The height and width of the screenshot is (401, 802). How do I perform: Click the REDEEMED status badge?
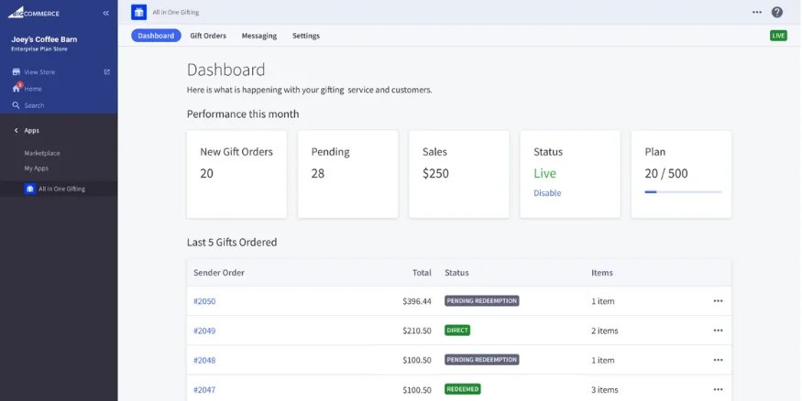click(462, 389)
